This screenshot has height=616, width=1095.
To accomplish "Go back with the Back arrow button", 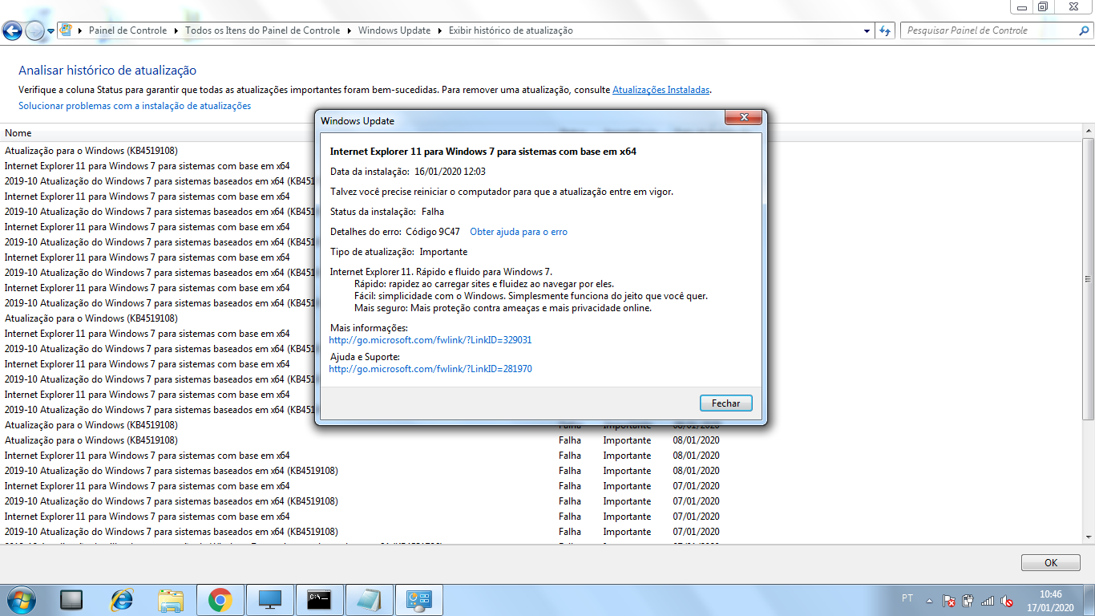I will [12, 30].
